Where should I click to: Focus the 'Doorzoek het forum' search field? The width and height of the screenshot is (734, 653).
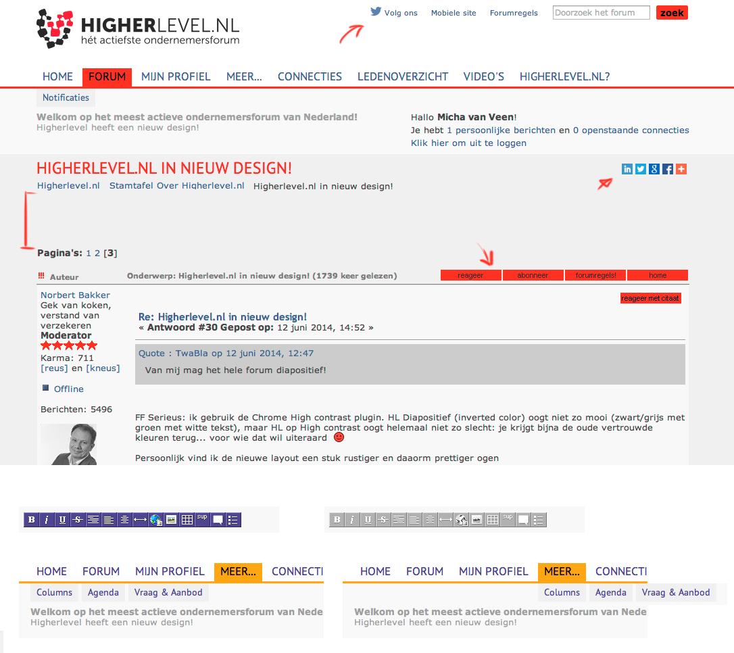tap(601, 13)
